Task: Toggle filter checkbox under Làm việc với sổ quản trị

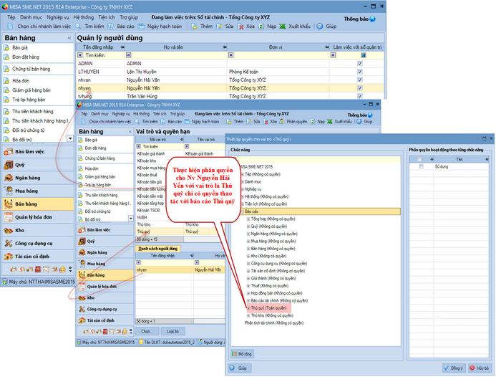Action: (364, 55)
